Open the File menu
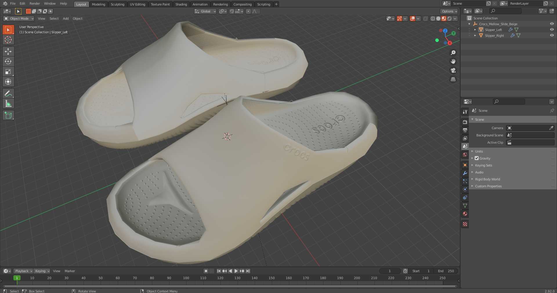Image resolution: width=557 pixels, height=293 pixels. [13, 3]
